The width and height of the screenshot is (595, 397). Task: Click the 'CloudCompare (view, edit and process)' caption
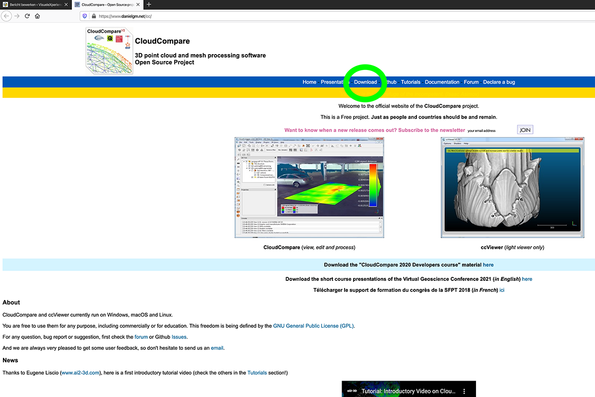pos(309,247)
